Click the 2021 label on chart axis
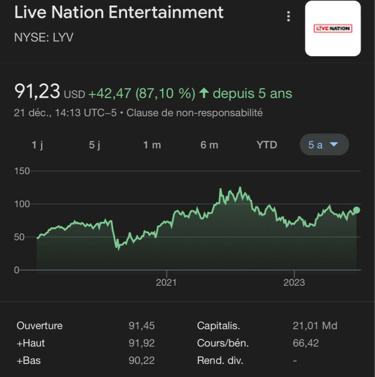The image size is (375, 377). pyautogui.click(x=166, y=282)
